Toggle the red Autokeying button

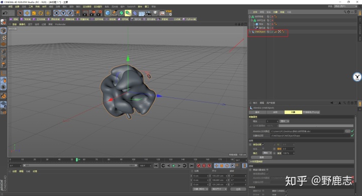pyautogui.click(x=204, y=166)
